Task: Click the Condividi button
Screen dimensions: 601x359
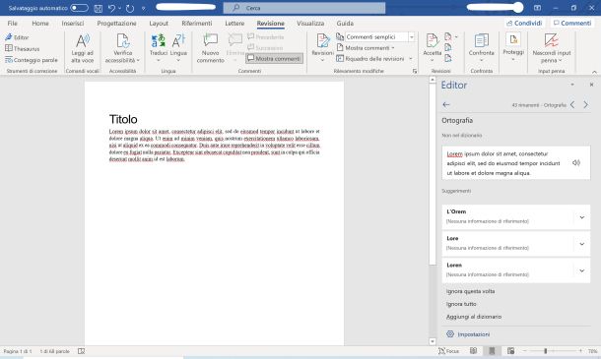Action: (524, 24)
